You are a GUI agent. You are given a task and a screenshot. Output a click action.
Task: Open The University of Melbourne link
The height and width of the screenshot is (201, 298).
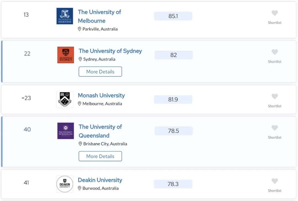(x=99, y=16)
